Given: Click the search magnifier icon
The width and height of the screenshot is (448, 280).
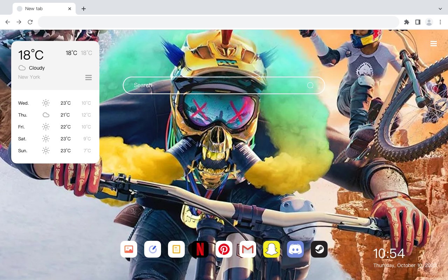Looking at the screenshot, I should coord(310,85).
